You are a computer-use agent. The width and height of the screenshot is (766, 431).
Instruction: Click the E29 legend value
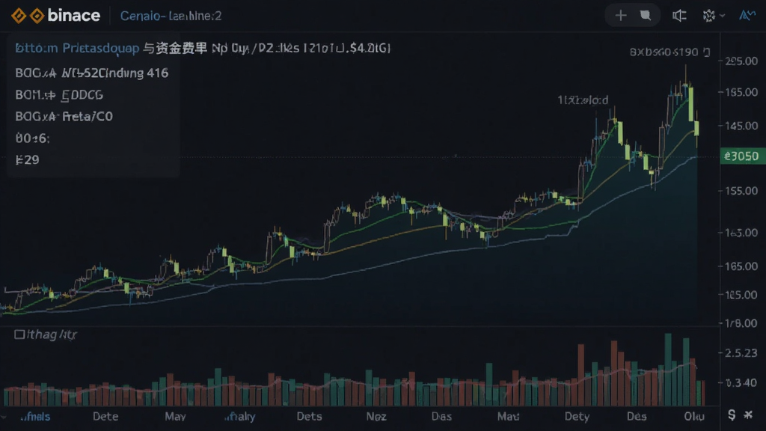[28, 160]
